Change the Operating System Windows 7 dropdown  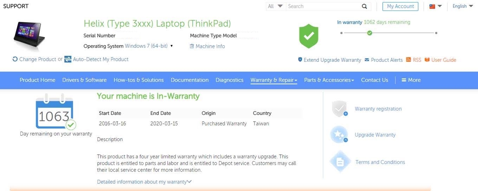(x=149, y=46)
